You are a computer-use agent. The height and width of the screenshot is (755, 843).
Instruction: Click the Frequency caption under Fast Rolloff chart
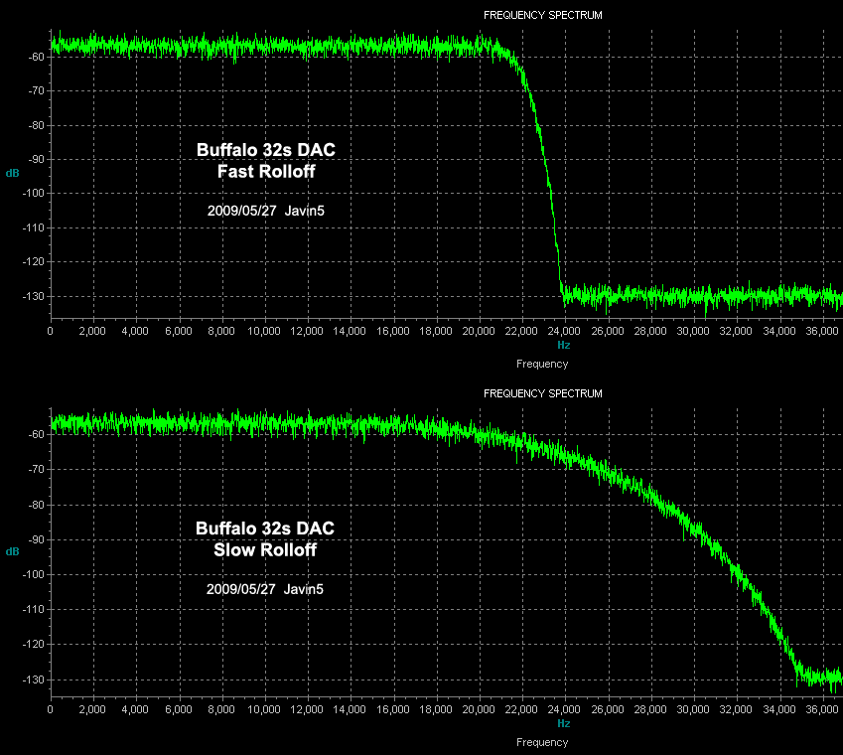[542, 364]
